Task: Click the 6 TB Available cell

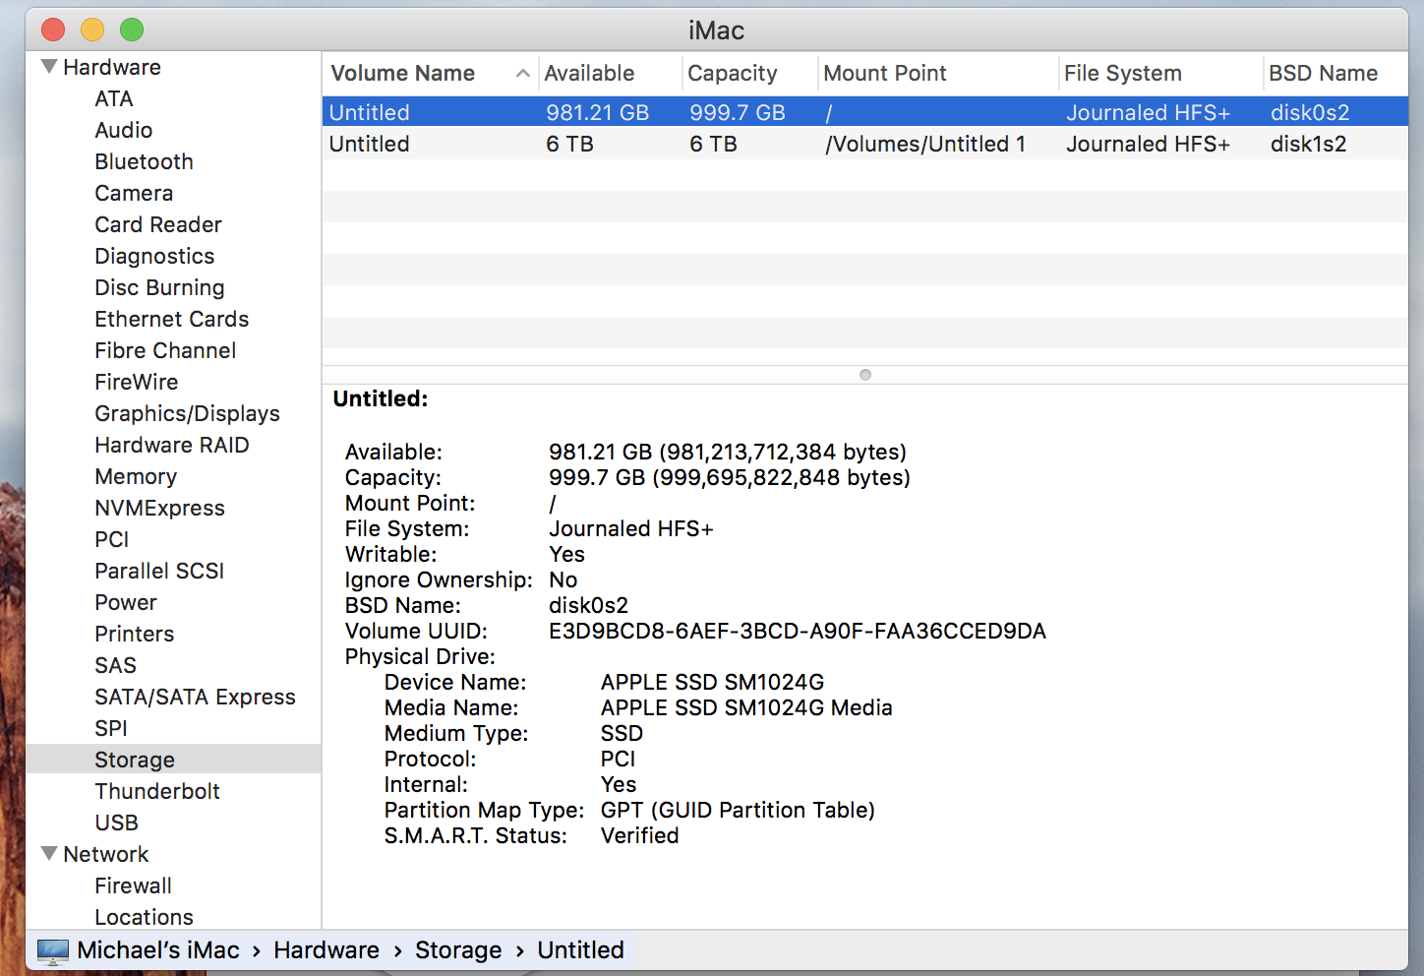Action: (570, 144)
